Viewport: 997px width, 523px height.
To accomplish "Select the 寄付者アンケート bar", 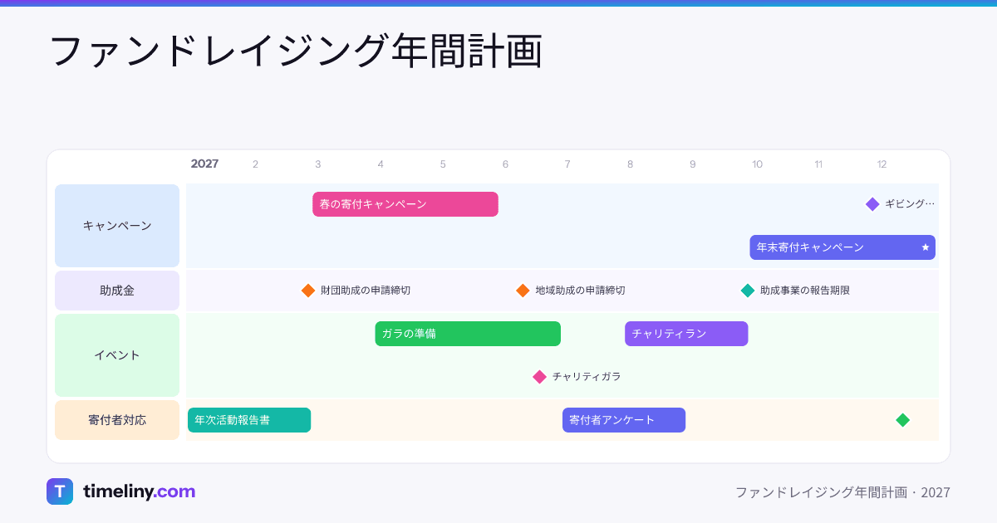I will (x=624, y=420).
